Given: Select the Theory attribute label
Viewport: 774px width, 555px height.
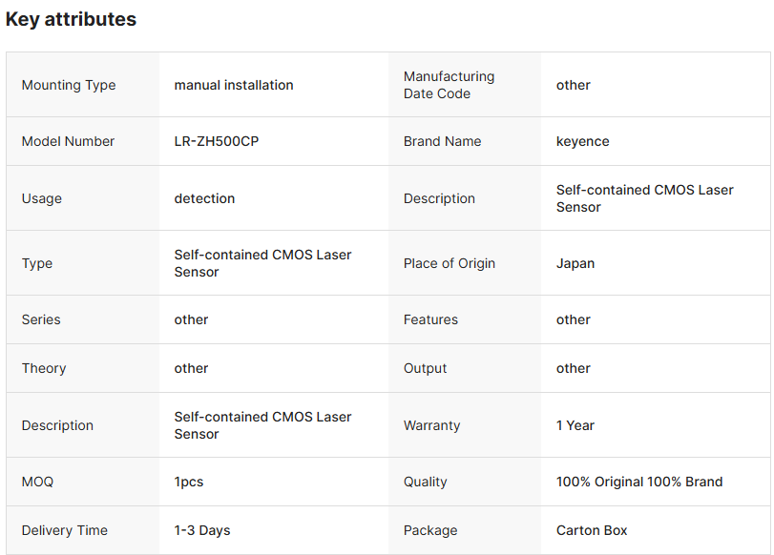Looking at the screenshot, I should [x=44, y=368].
